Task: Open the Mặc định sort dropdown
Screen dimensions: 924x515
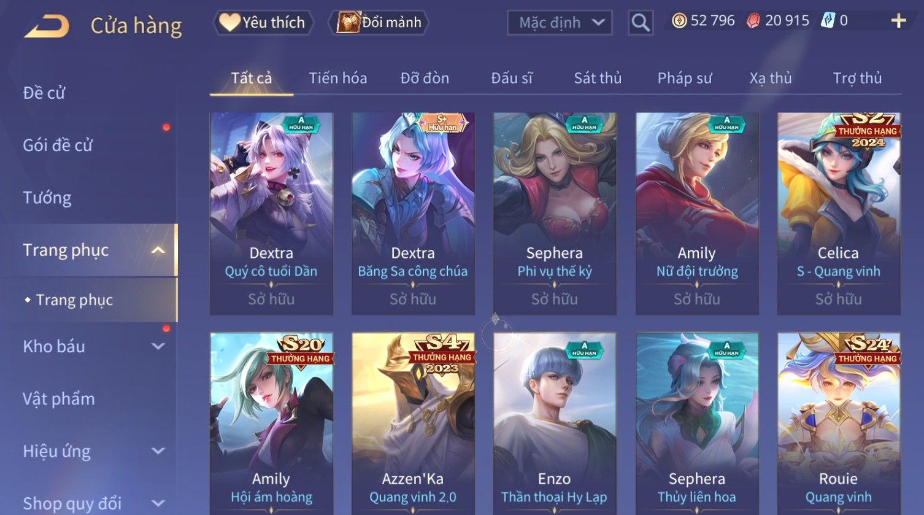Action: click(560, 23)
